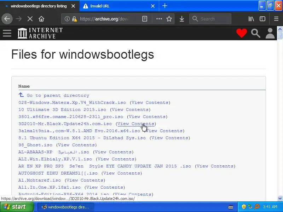Click the Forward arrow button

point(19,19)
